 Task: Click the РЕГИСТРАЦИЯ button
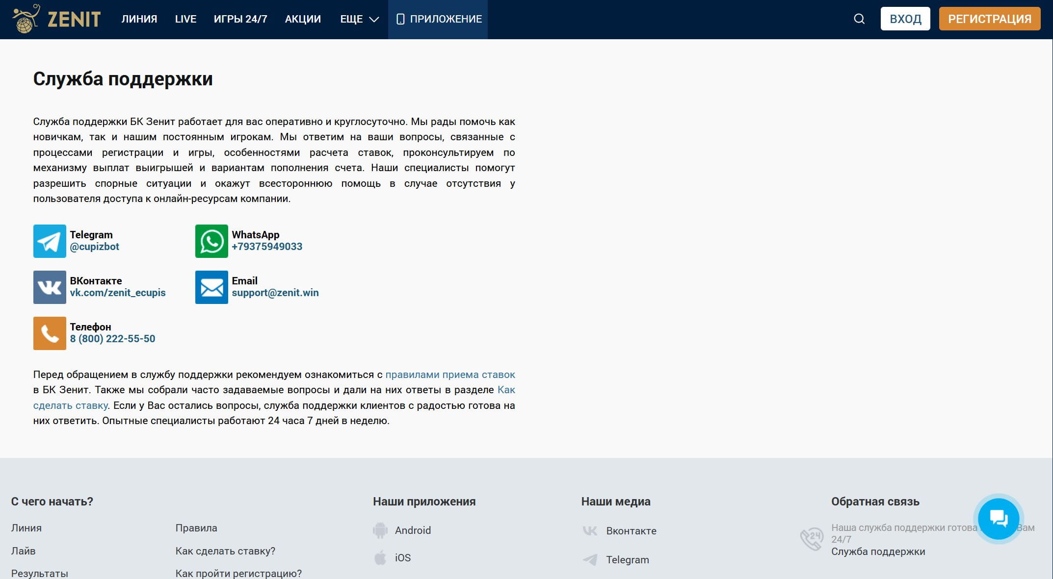(x=990, y=19)
